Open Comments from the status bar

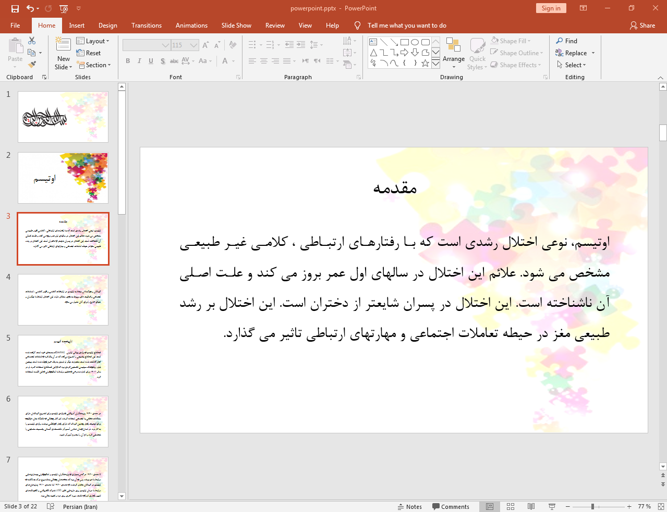pos(451,506)
